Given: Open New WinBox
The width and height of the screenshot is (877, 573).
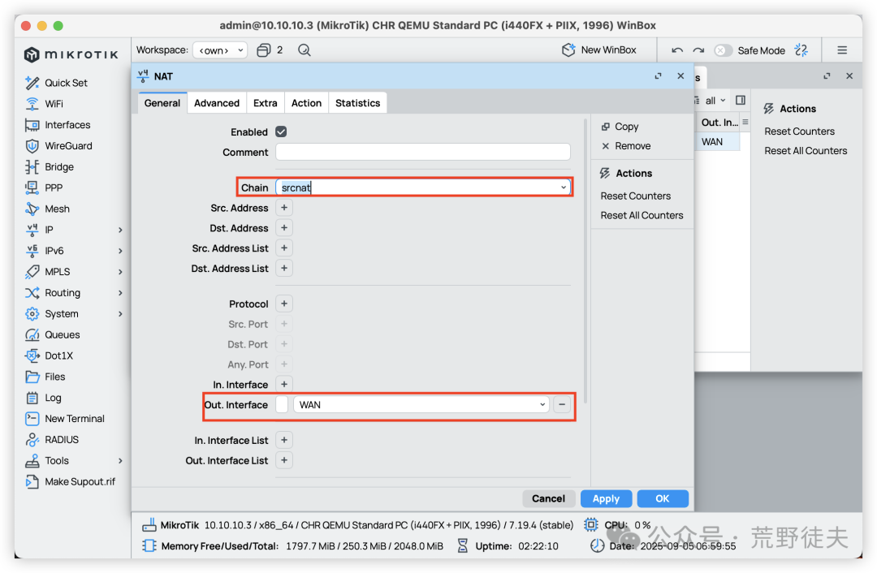Looking at the screenshot, I should (599, 50).
